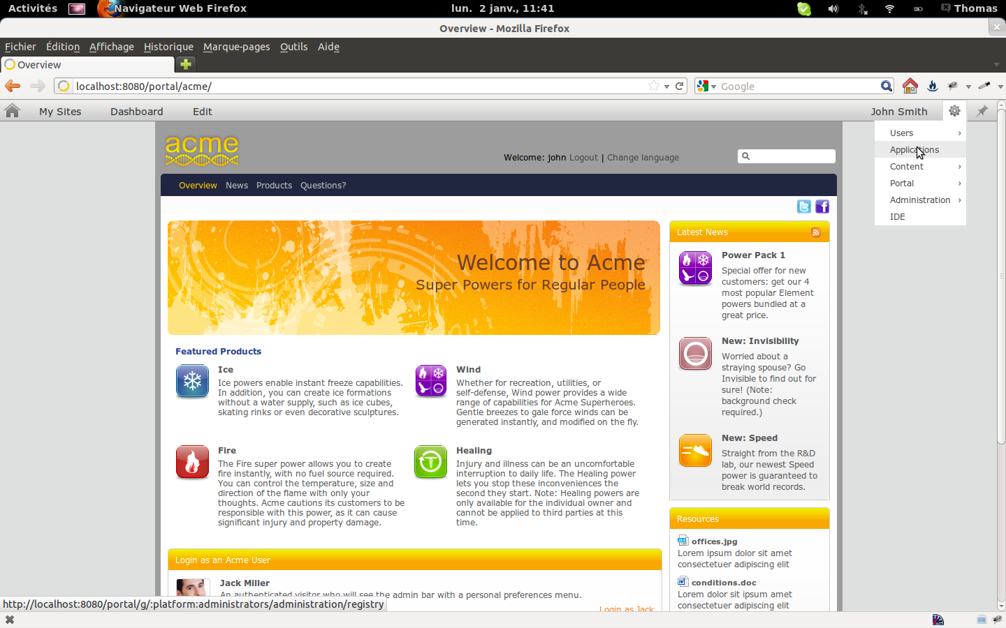Click Edit in the admin bar
Screen dimensions: 1006x628
pos(203,112)
